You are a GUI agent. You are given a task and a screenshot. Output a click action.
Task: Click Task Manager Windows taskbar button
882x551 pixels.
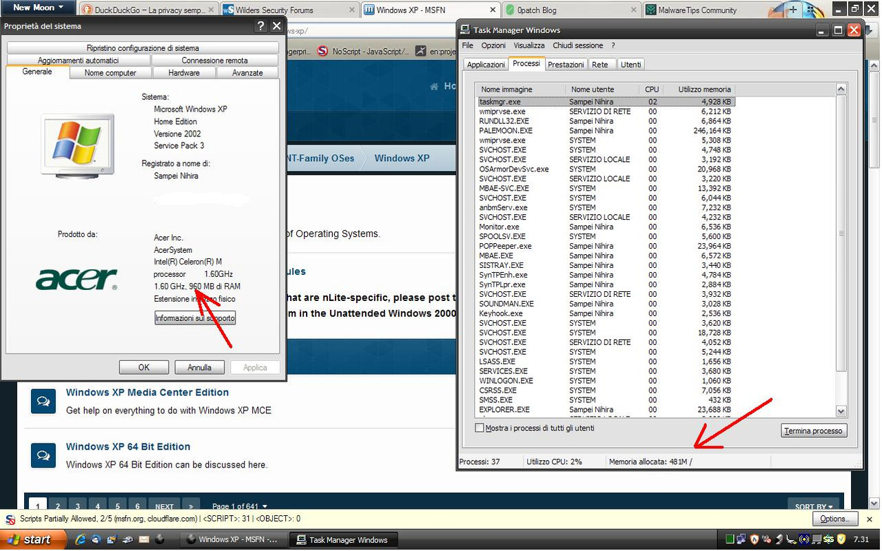pos(343,540)
